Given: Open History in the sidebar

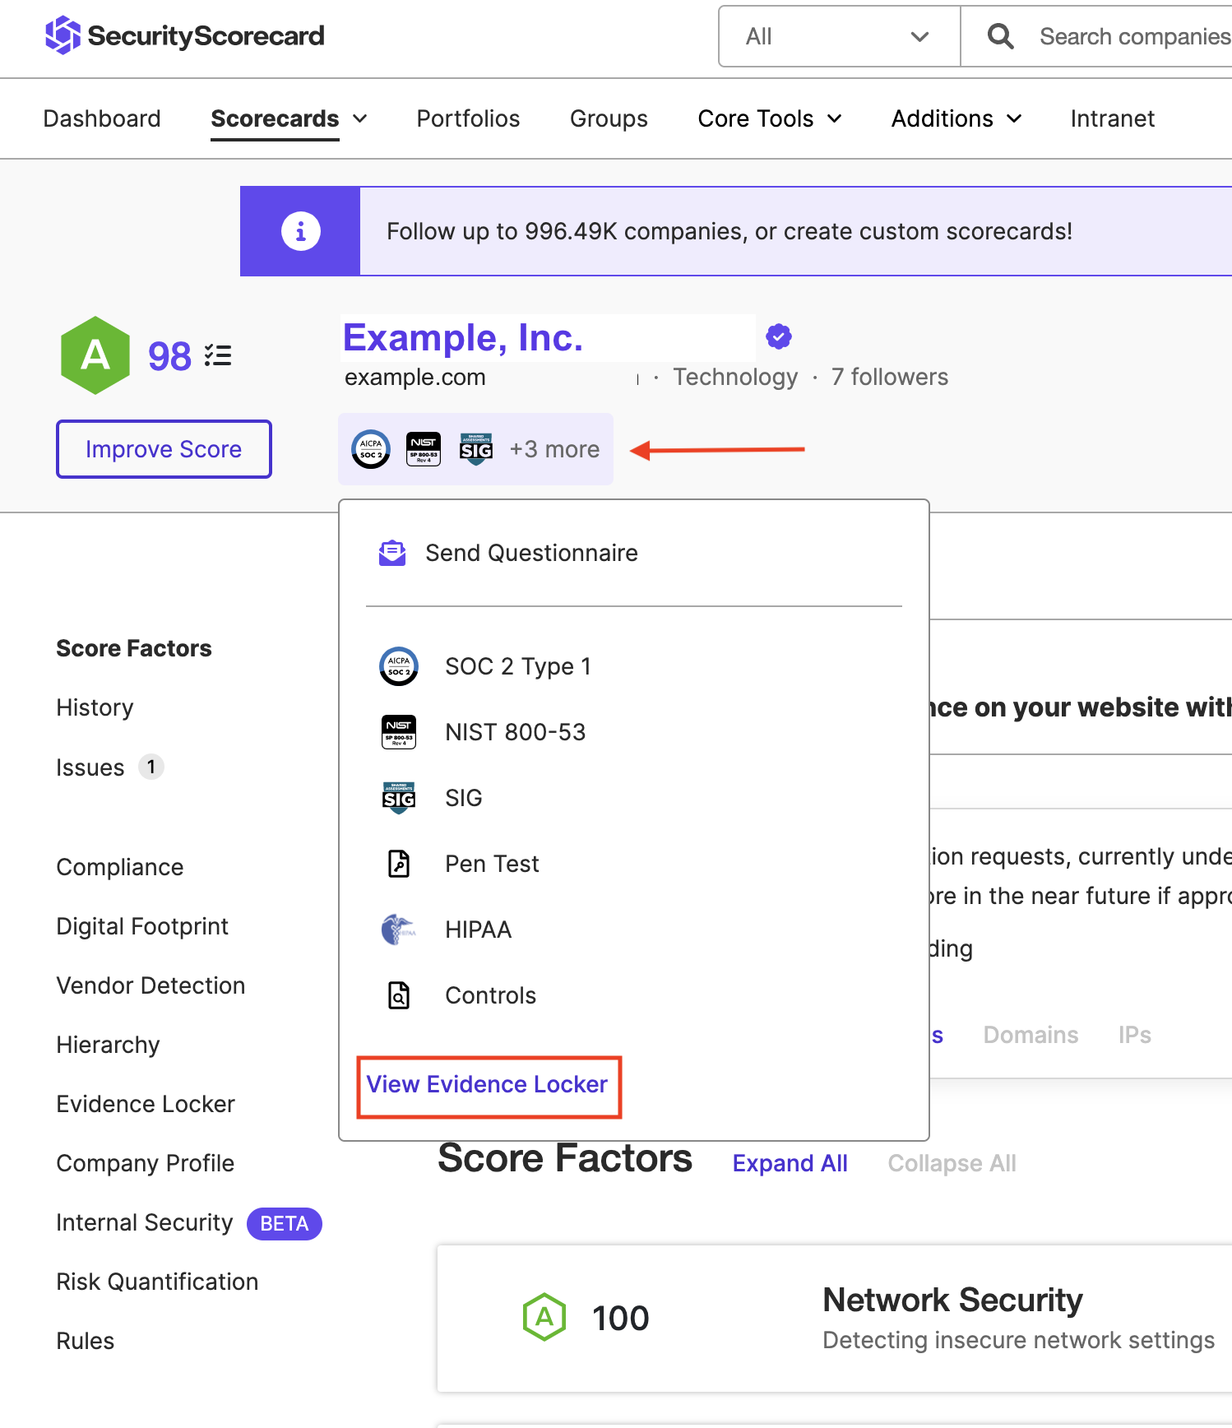Looking at the screenshot, I should pyautogui.click(x=95, y=707).
